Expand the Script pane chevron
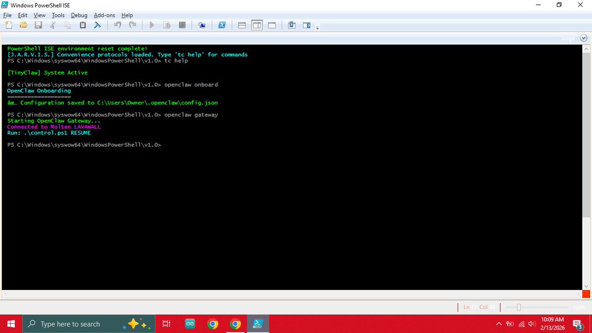The width and height of the screenshot is (592, 333). pos(583,37)
